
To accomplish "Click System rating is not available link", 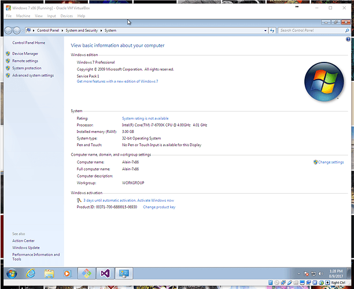I will click(x=145, y=118).
